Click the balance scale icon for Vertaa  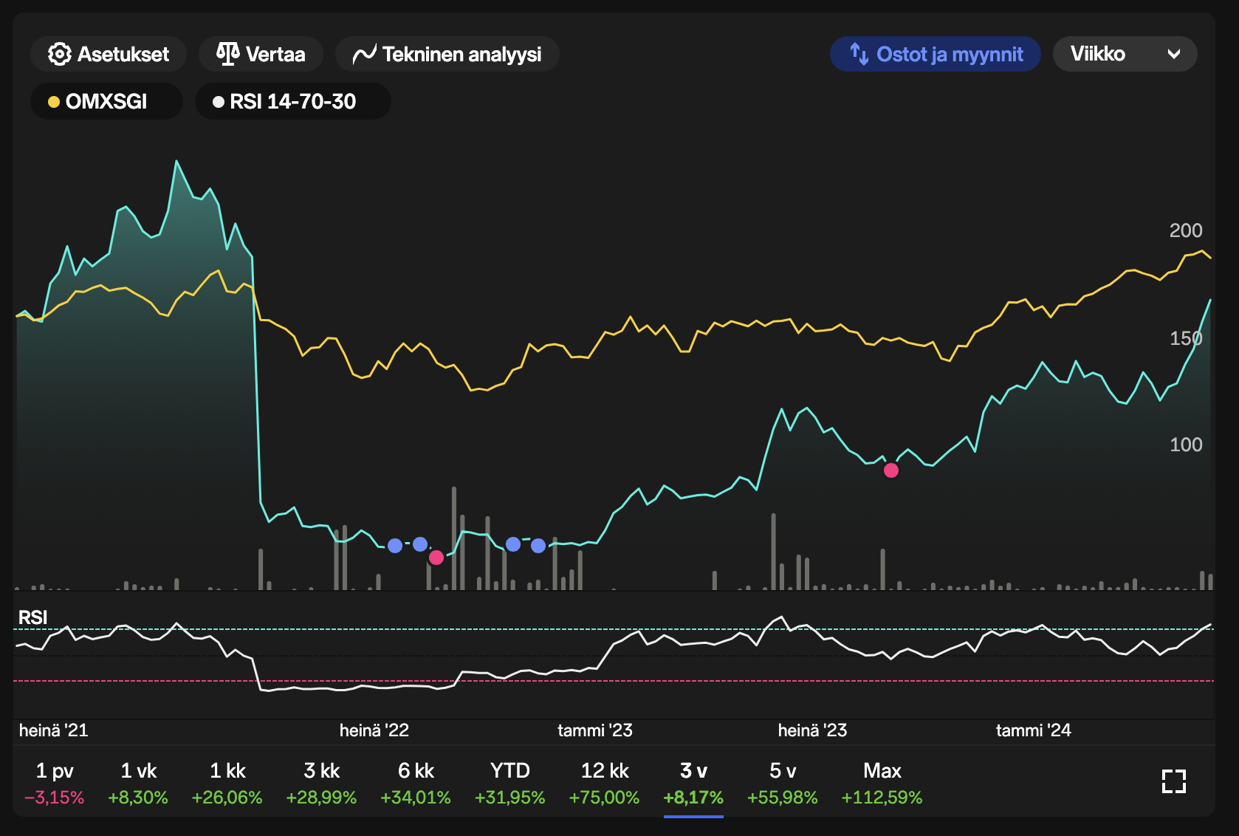(227, 54)
